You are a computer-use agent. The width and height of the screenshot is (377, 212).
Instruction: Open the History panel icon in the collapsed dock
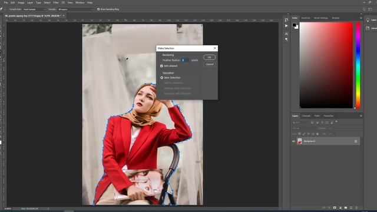click(286, 19)
